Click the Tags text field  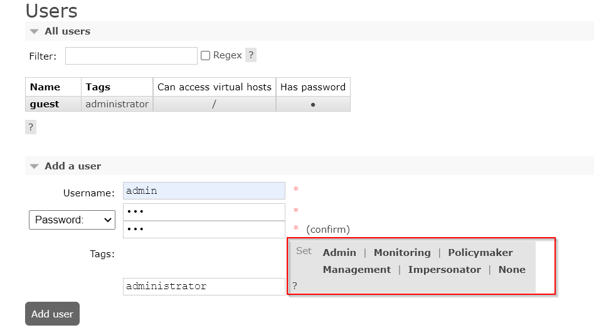coord(204,287)
